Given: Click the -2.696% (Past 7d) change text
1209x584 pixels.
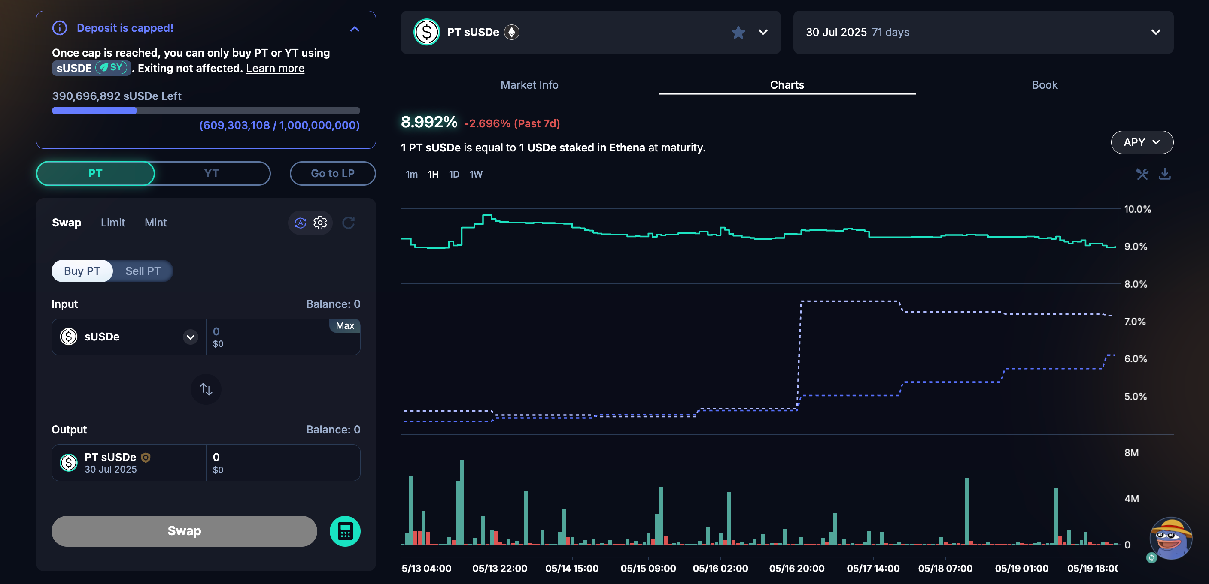Looking at the screenshot, I should [512, 124].
